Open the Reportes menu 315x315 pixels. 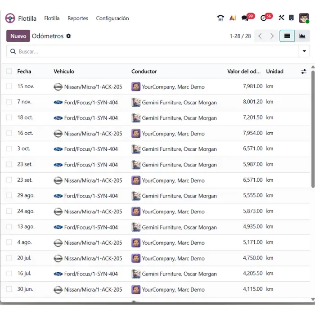click(78, 18)
